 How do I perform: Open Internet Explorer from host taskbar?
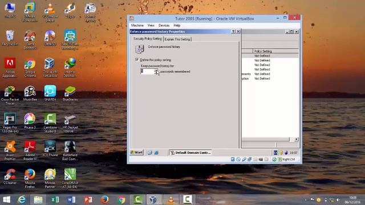click(22, 200)
